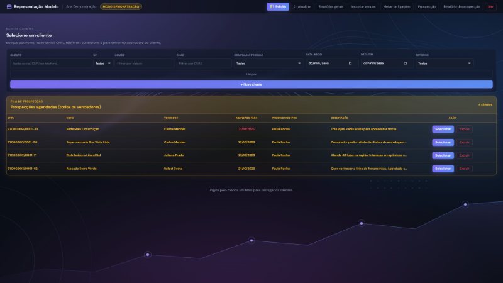The width and height of the screenshot is (503, 283).
Task: Click the scheduled date 23/10/2026
Action: pos(246,155)
